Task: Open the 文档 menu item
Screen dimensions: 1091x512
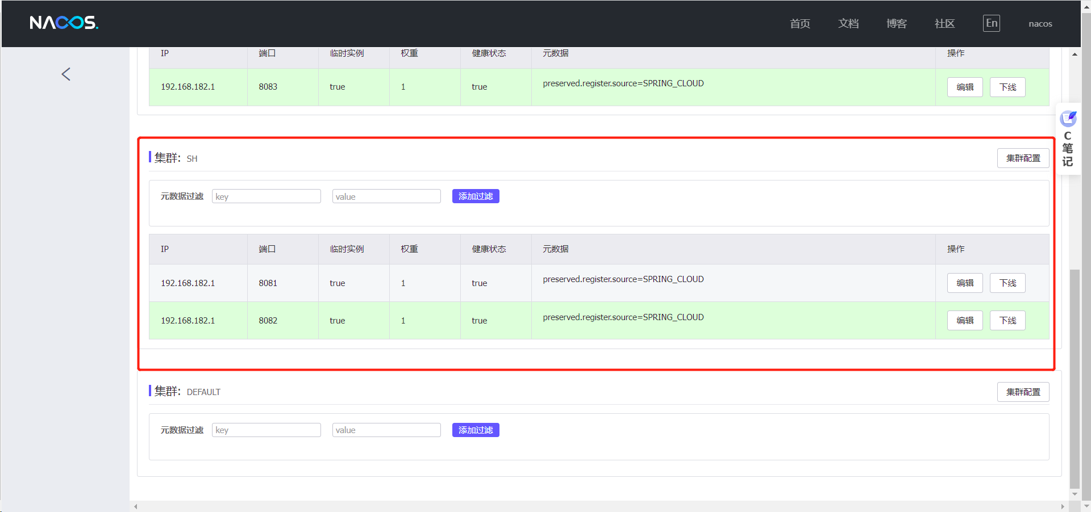Action: click(848, 23)
